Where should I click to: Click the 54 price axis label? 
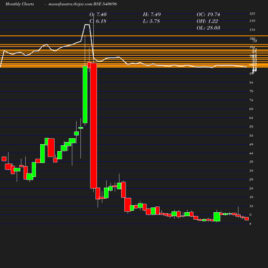[x=251, y=136]
